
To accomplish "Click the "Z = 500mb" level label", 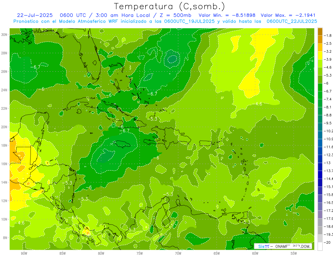I will click(175, 15).
